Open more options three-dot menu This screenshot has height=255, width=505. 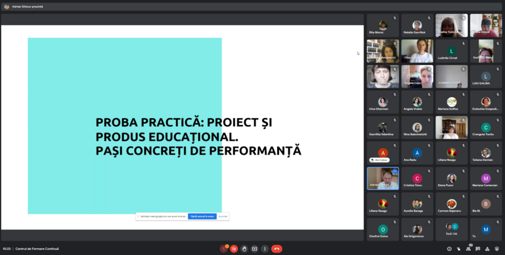pos(264,249)
